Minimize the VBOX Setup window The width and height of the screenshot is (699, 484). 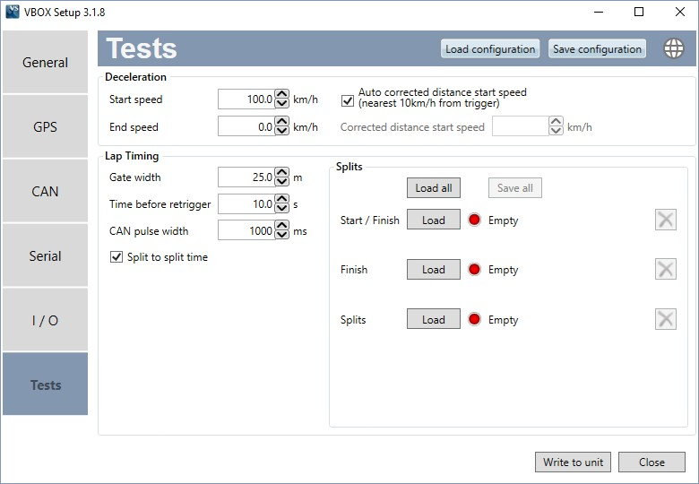coord(599,12)
